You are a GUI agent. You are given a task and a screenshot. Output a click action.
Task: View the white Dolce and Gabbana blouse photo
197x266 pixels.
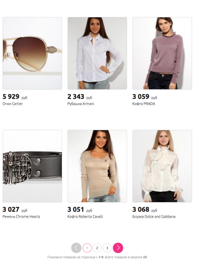coord(162,166)
